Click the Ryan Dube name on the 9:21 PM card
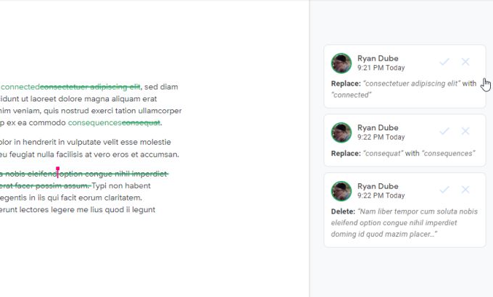The height and width of the screenshot is (297, 493). pyautogui.click(x=378, y=58)
